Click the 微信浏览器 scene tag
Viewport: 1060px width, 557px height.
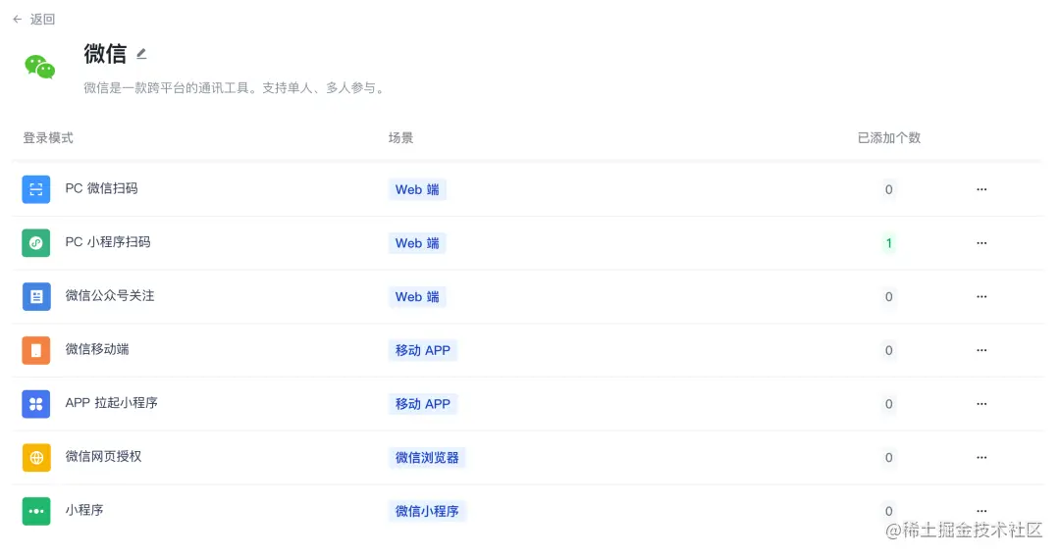[x=427, y=458]
